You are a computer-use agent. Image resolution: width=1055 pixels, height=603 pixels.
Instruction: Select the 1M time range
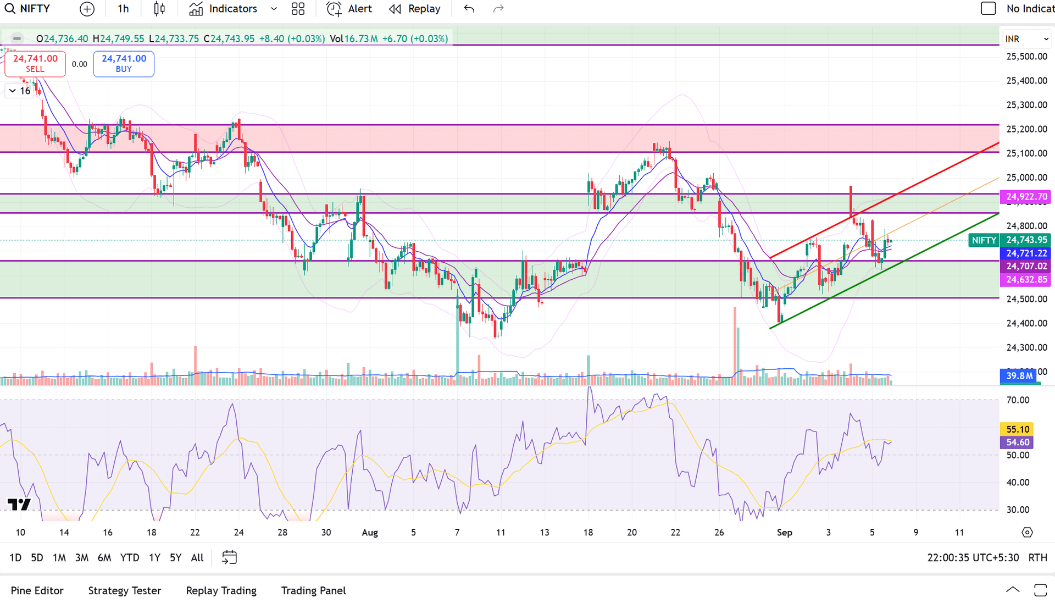[59, 558]
